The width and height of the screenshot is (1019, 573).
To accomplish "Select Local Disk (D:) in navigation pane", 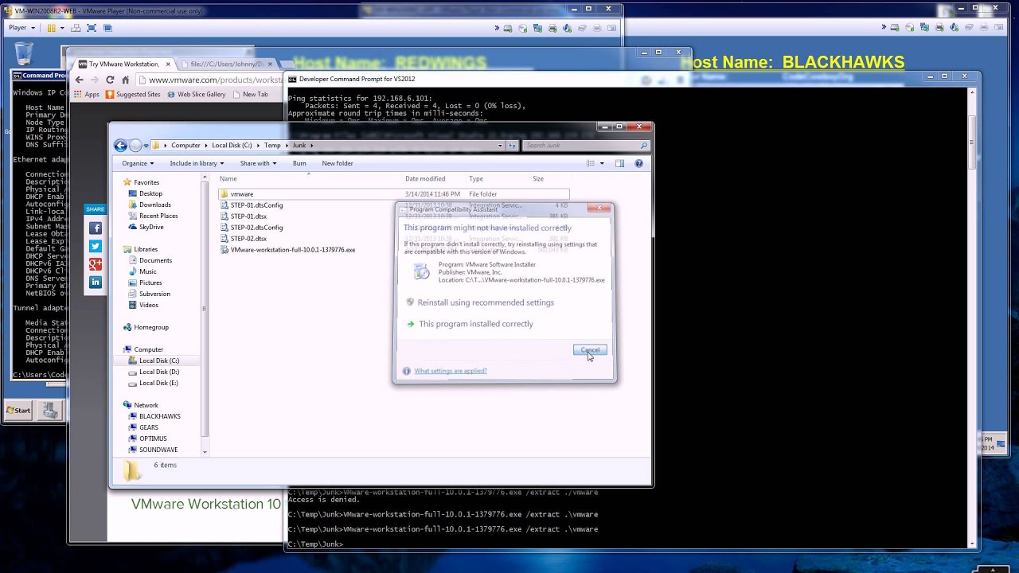I will pos(158,372).
